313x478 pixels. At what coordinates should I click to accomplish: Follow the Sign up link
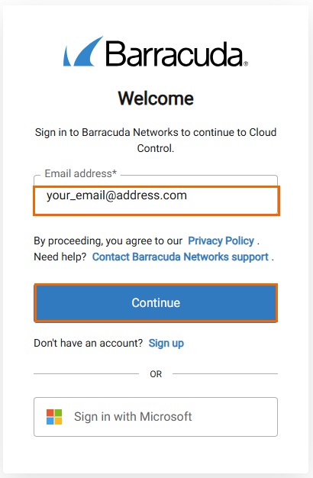(166, 344)
